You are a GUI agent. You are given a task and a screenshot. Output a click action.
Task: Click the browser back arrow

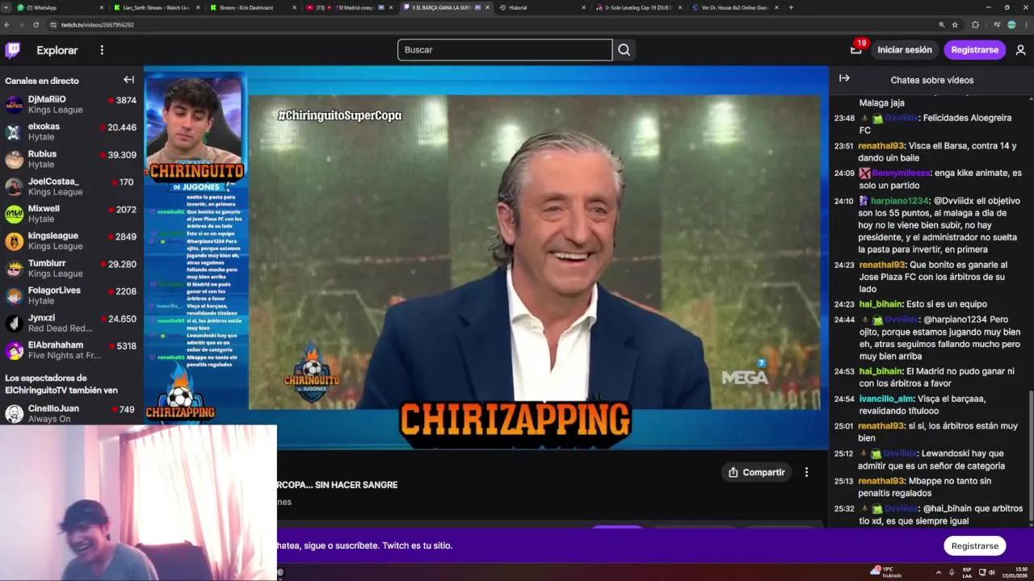pyautogui.click(x=6, y=25)
